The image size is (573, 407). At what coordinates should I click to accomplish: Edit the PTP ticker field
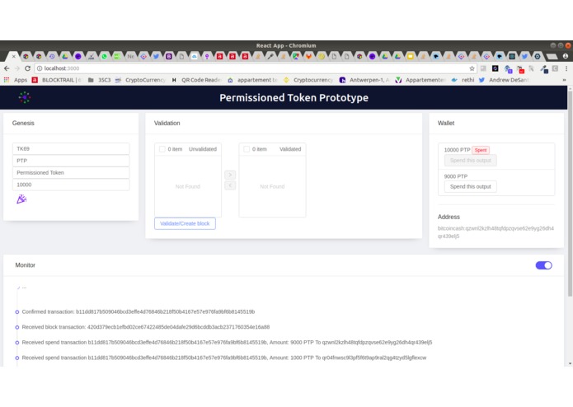[x=71, y=161]
